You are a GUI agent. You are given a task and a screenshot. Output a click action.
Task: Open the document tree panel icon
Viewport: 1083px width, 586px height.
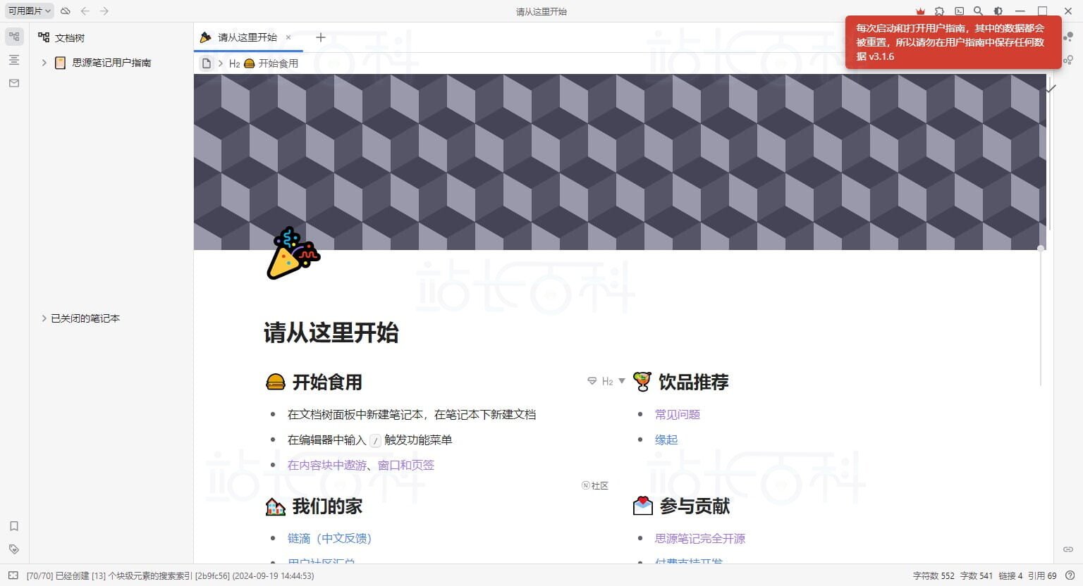click(13, 36)
